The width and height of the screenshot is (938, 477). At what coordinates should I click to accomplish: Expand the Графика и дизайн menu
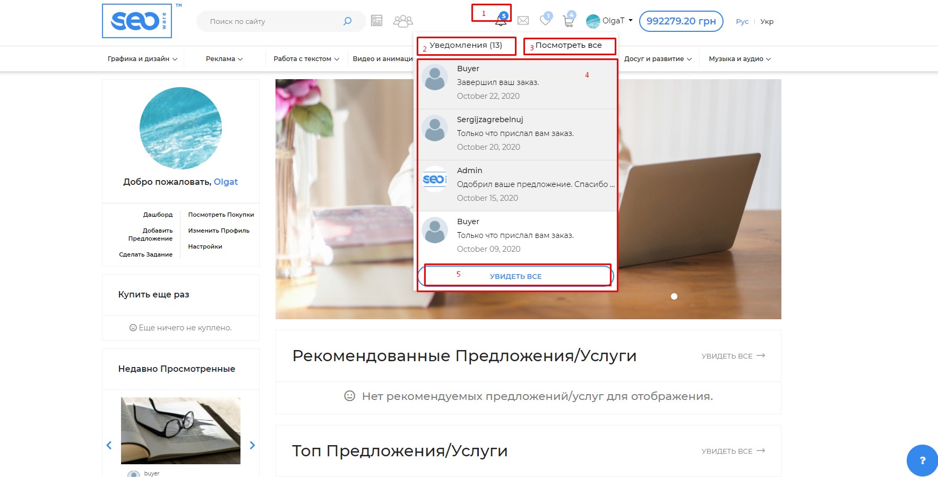pyautogui.click(x=142, y=59)
